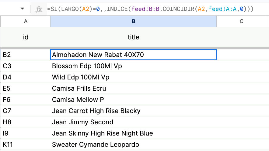Select the Camisa Frills Ecru cell
Viewport: 269px width, 151px height.
134,89
